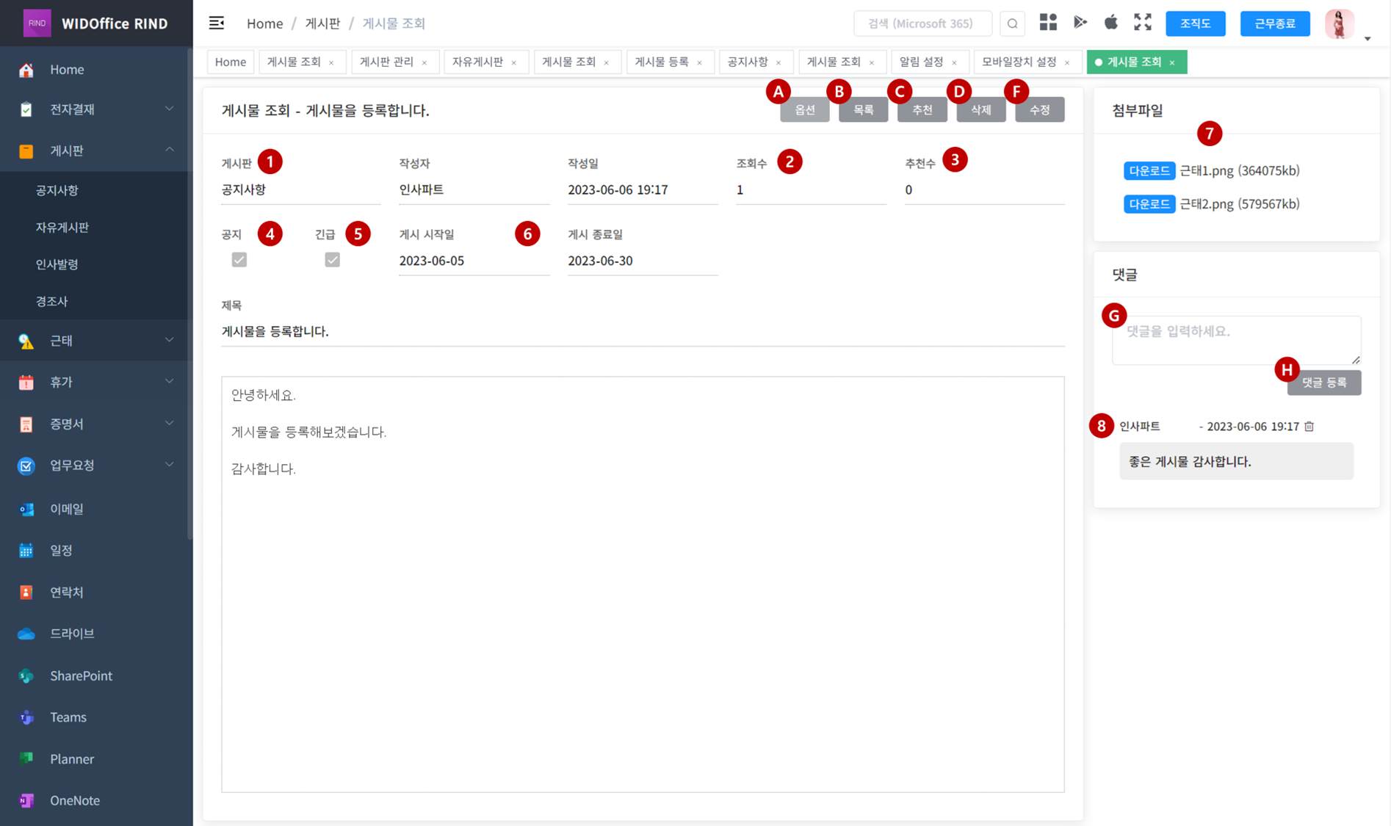Open the user profile dropdown arrow
This screenshot has width=1391, height=826.
pyautogui.click(x=1367, y=38)
